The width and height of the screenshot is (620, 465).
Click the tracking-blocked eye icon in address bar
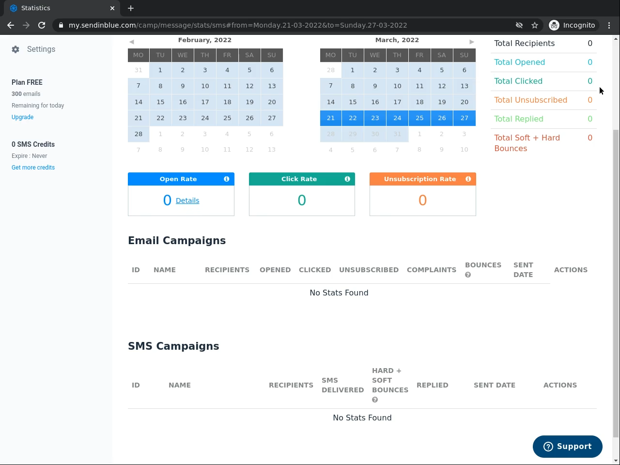tap(519, 25)
